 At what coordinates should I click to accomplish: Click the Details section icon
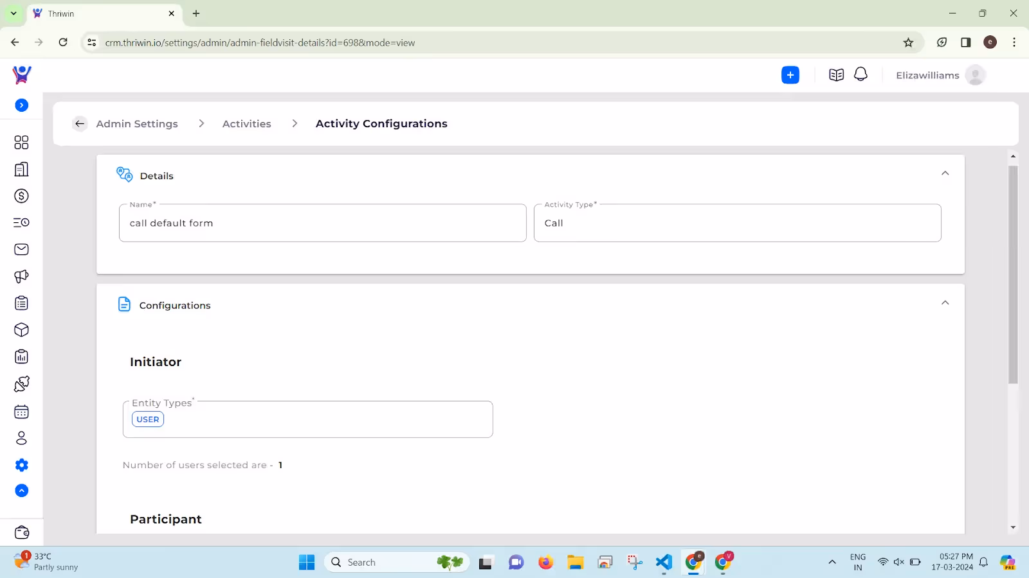[125, 174]
